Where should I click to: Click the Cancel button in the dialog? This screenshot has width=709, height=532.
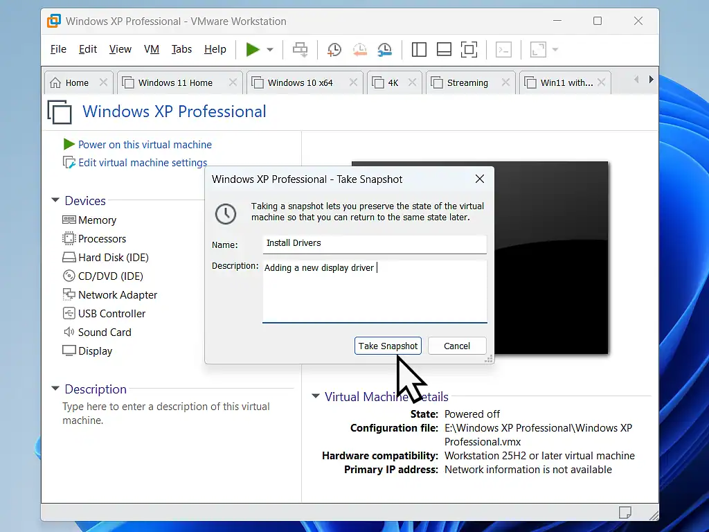click(x=457, y=346)
